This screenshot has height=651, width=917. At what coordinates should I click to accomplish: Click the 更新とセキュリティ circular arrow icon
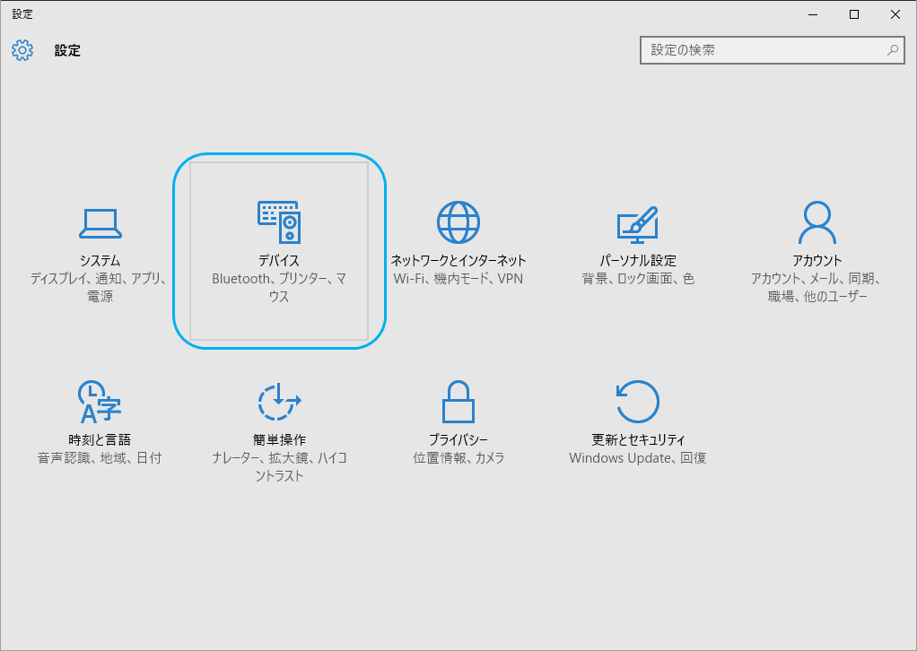pos(637,402)
